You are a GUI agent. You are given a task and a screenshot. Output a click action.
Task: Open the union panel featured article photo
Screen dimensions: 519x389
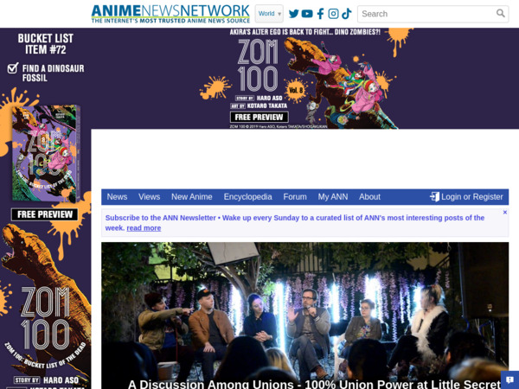[304, 316]
